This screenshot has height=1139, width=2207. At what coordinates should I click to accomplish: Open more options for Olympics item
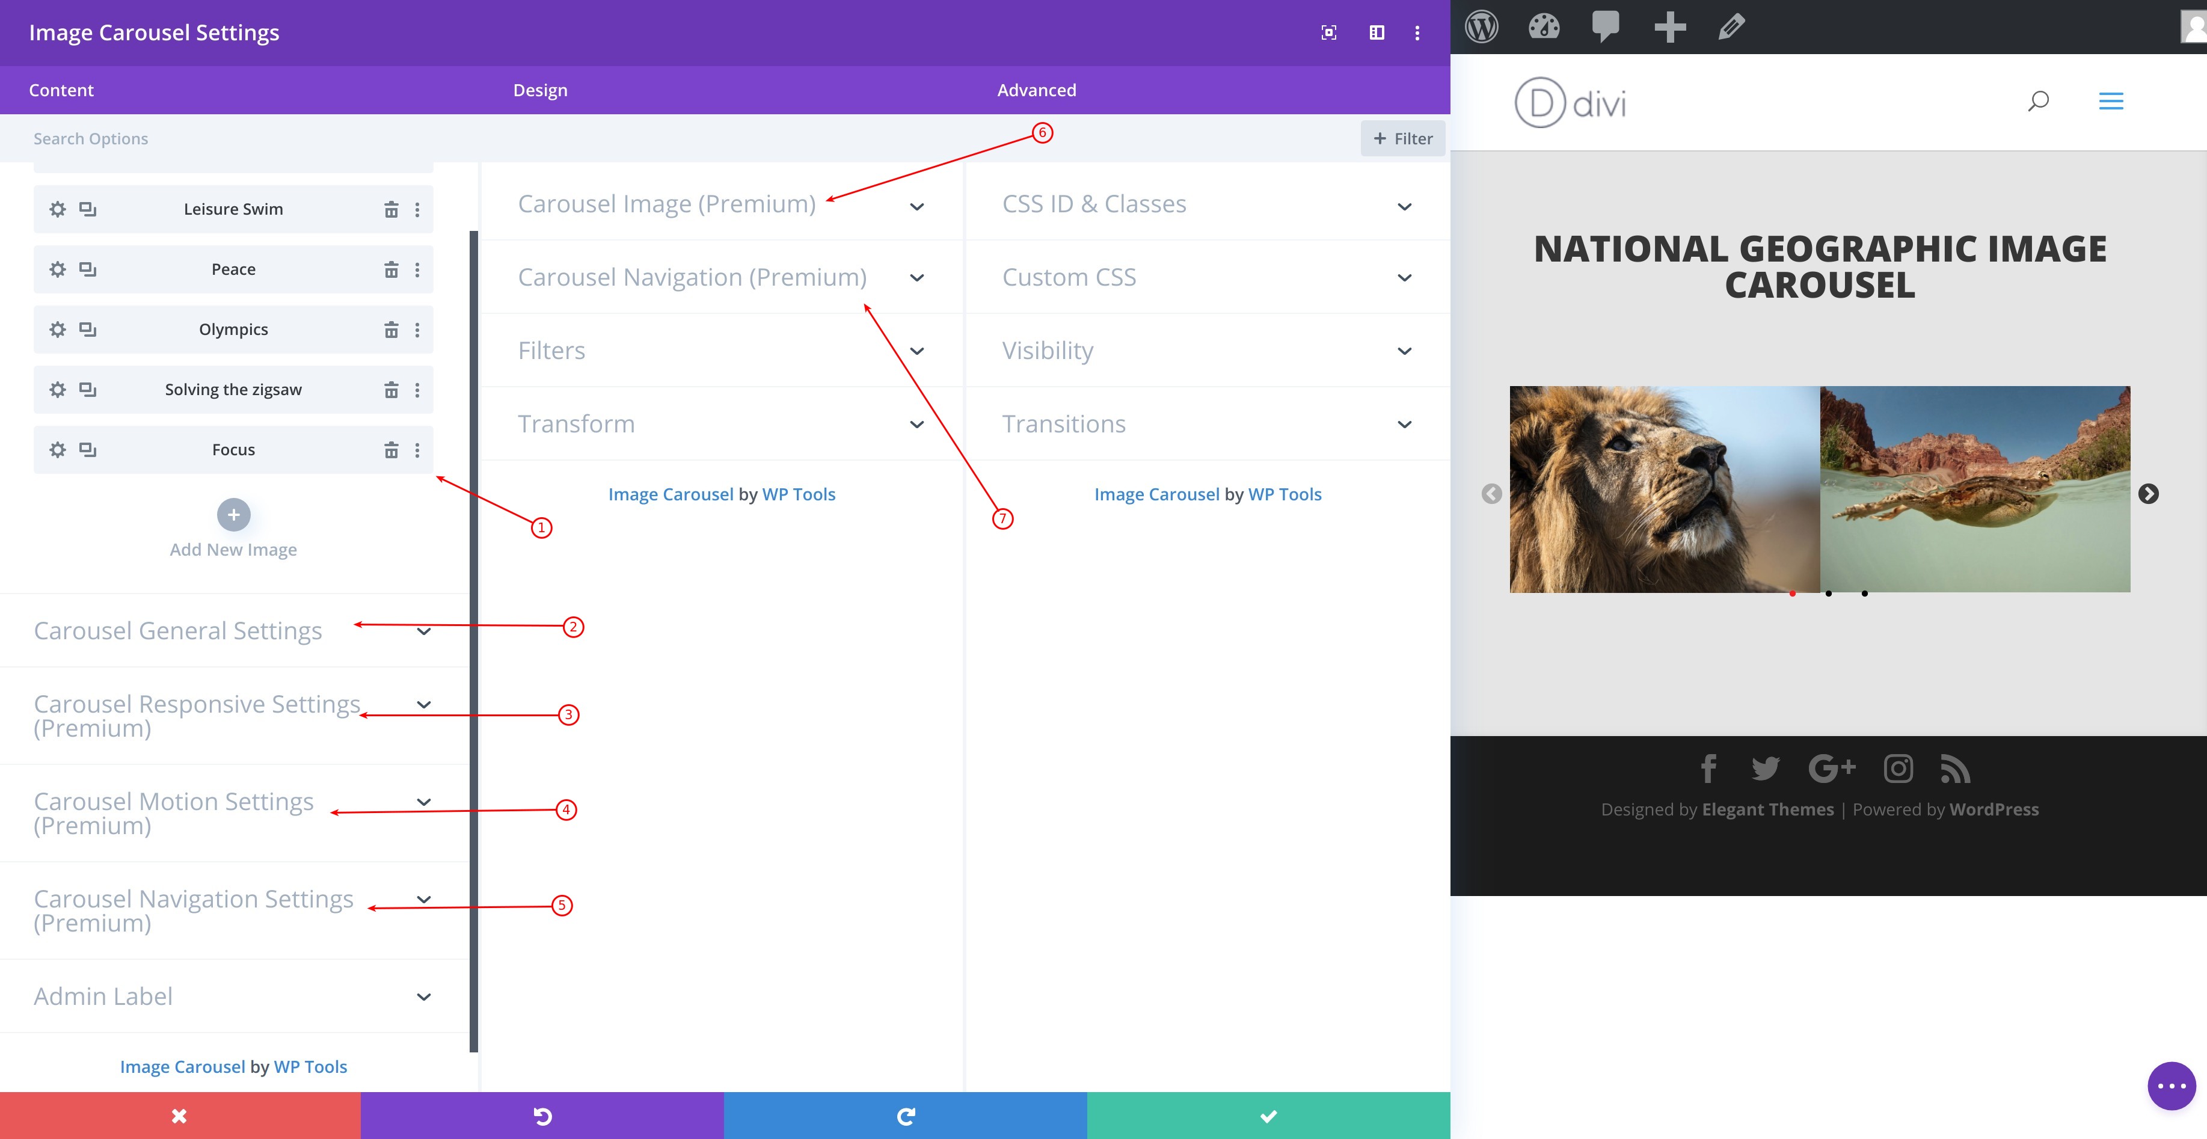[x=417, y=329]
